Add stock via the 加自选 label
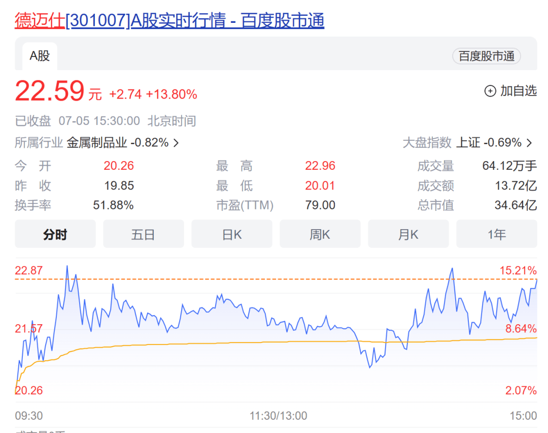Viewport: 548px width, 433px height. (x=518, y=90)
